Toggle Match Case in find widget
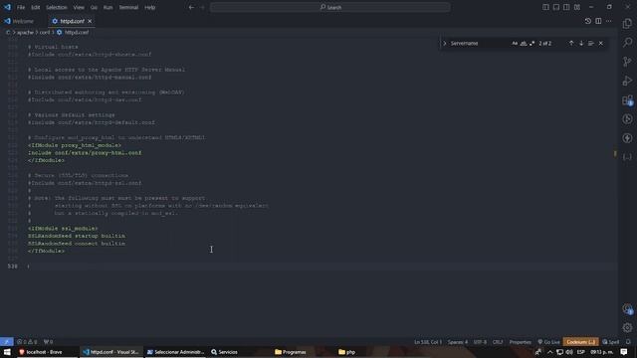Image resolution: width=637 pixels, height=358 pixels. [515, 43]
